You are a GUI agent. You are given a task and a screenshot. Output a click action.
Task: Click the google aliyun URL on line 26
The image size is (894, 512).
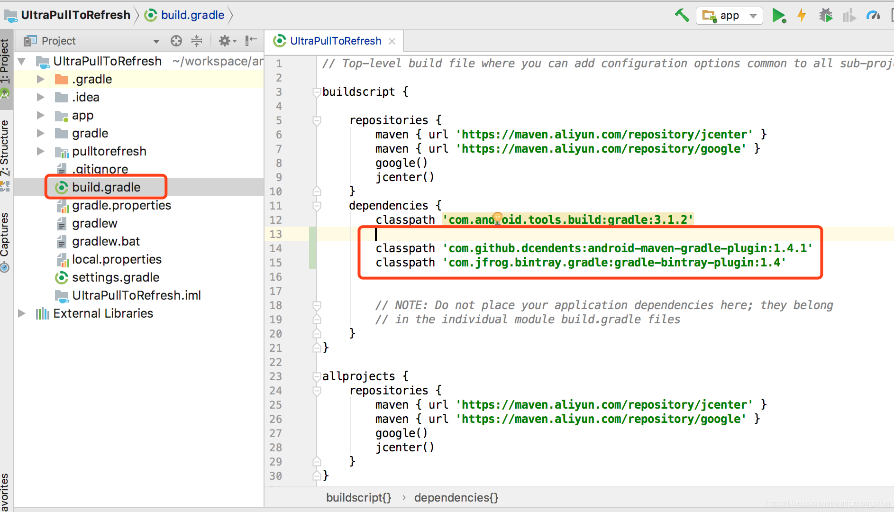(x=601, y=419)
